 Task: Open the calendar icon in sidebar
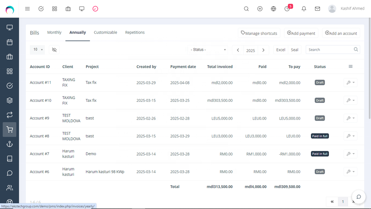pyautogui.click(x=10, y=42)
